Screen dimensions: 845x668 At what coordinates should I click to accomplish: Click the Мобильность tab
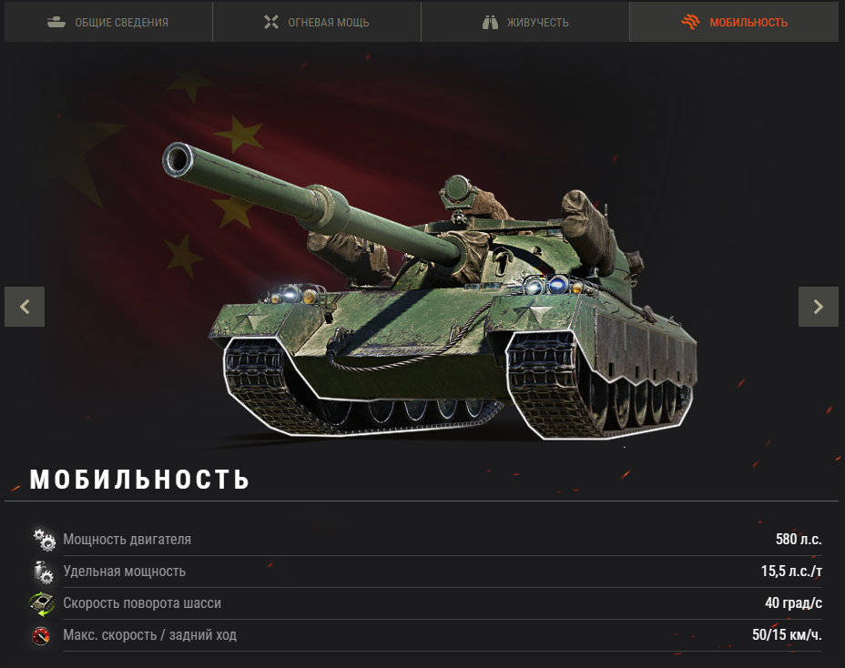click(734, 22)
